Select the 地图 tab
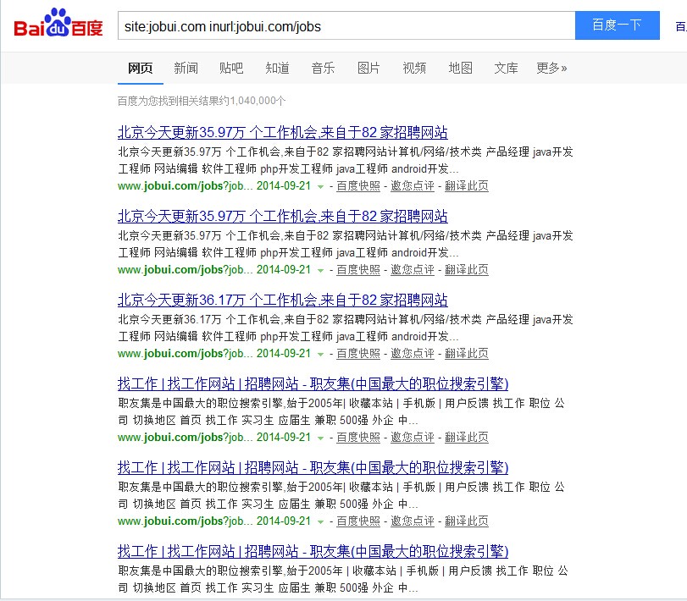The image size is (687, 601). [x=461, y=68]
